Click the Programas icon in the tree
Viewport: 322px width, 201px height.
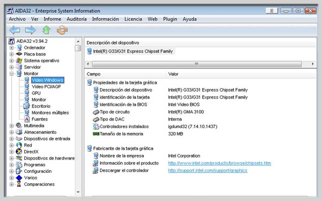click(x=19, y=164)
